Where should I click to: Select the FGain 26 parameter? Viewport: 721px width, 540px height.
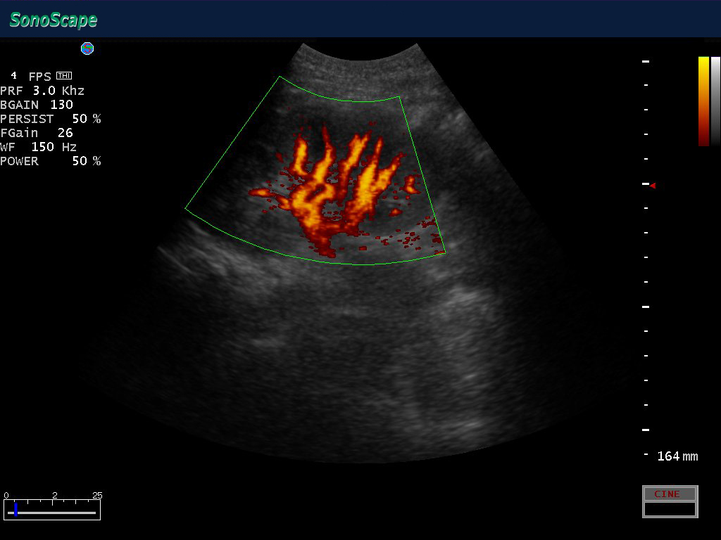point(37,133)
